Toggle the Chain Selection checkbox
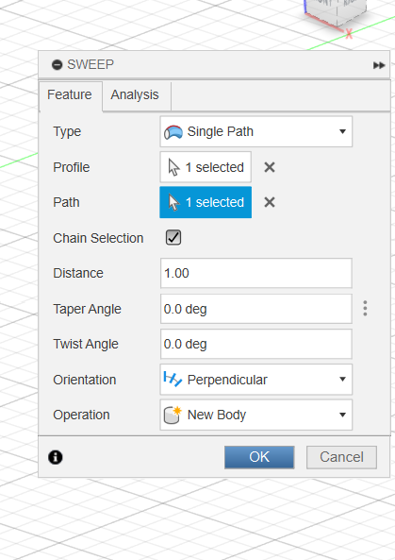 click(173, 238)
